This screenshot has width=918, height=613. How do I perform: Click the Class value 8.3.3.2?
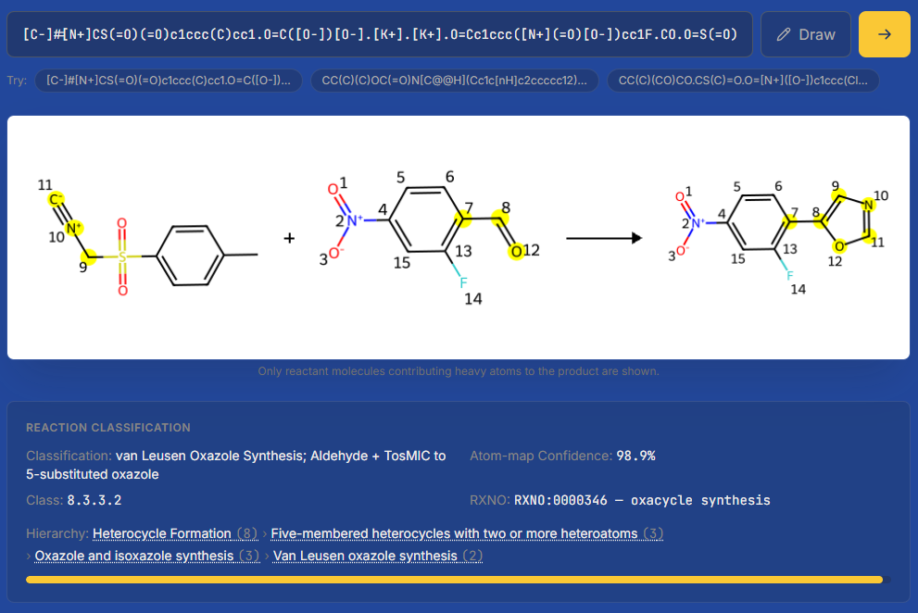click(x=94, y=500)
